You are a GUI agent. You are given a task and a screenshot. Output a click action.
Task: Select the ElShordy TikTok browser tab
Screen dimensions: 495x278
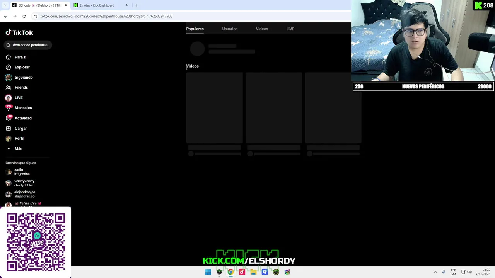click(39, 5)
